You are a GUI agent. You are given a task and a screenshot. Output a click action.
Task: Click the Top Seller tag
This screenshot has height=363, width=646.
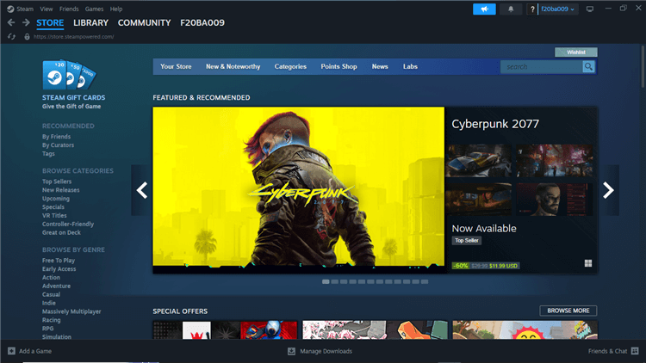[466, 240]
